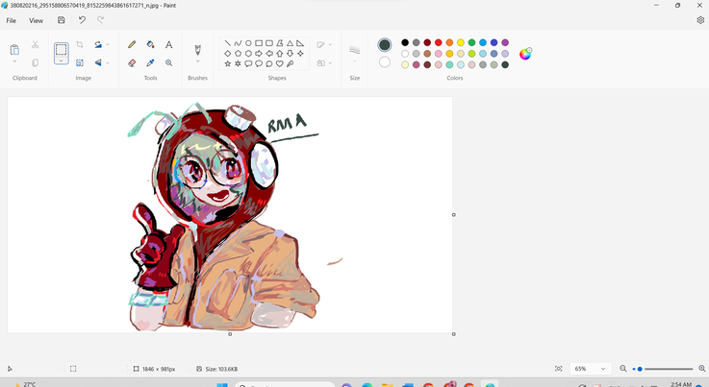This screenshot has width=709, height=387.
Task: Click the drawn character on canvas
Action: tap(224, 217)
